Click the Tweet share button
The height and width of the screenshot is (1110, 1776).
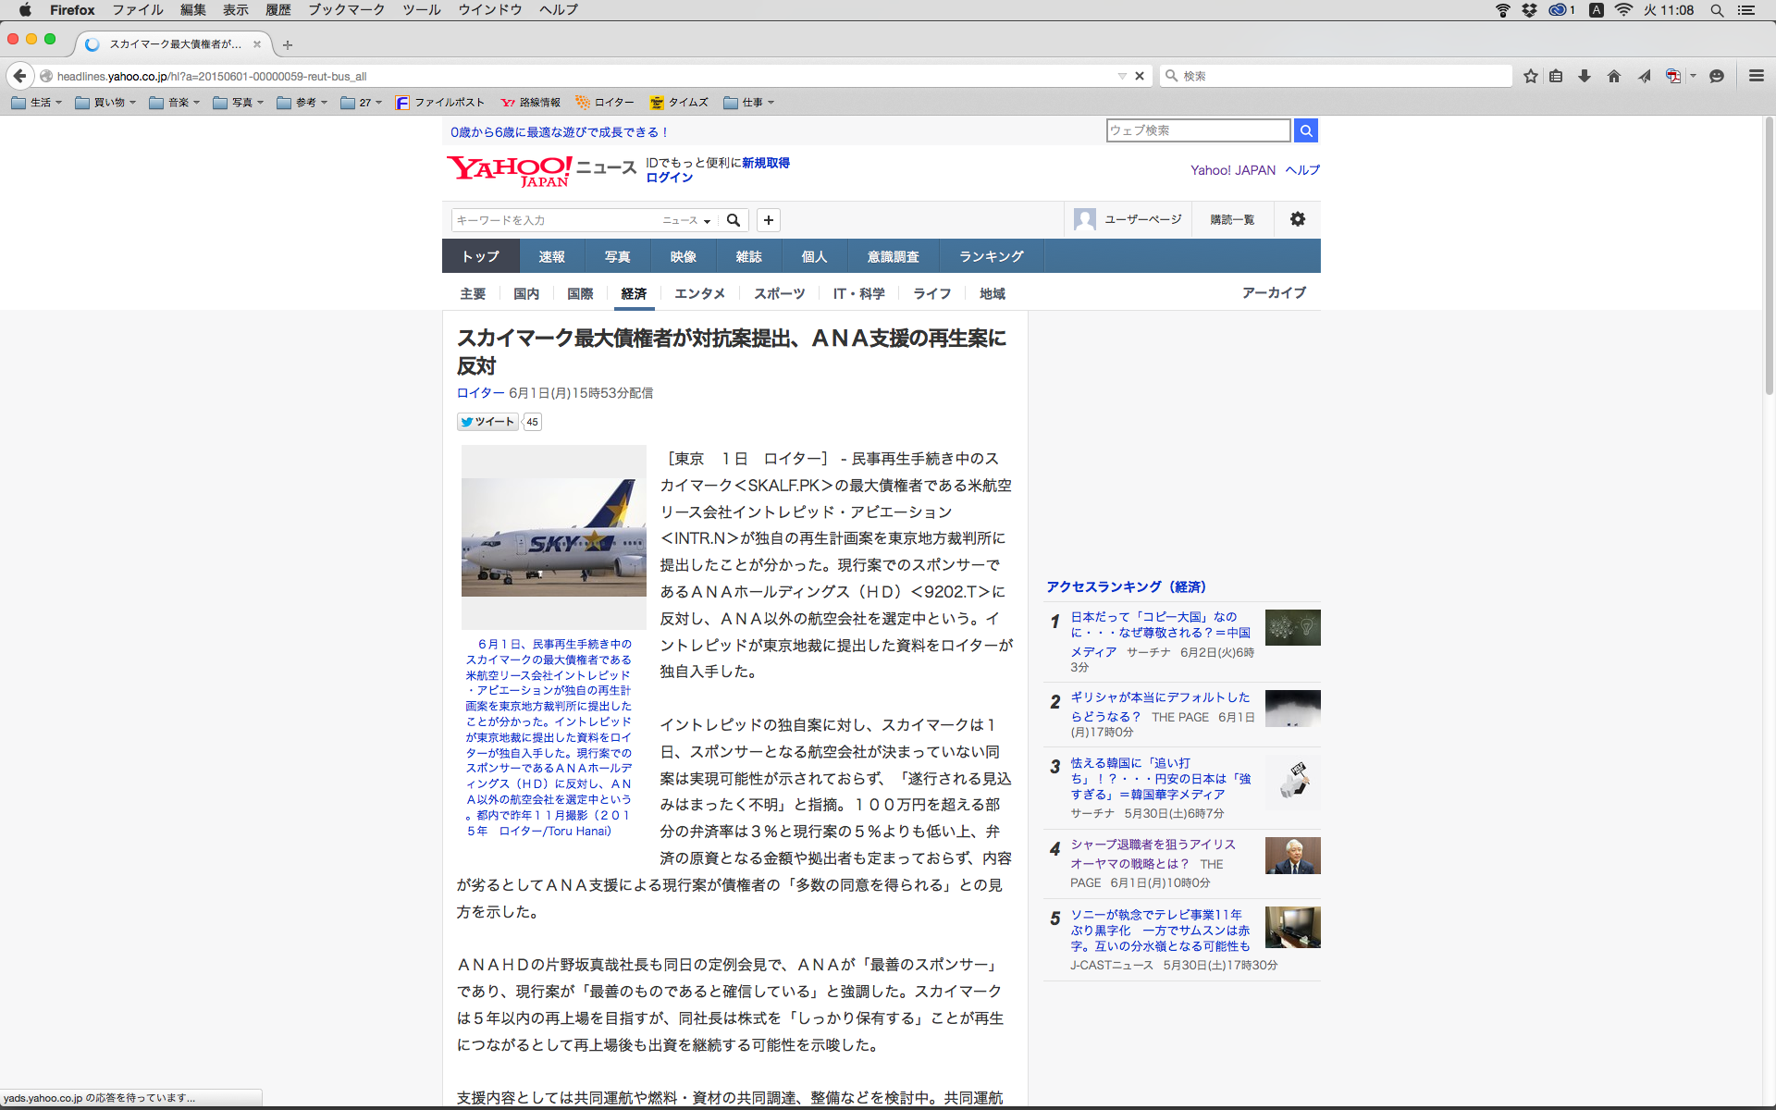point(487,422)
